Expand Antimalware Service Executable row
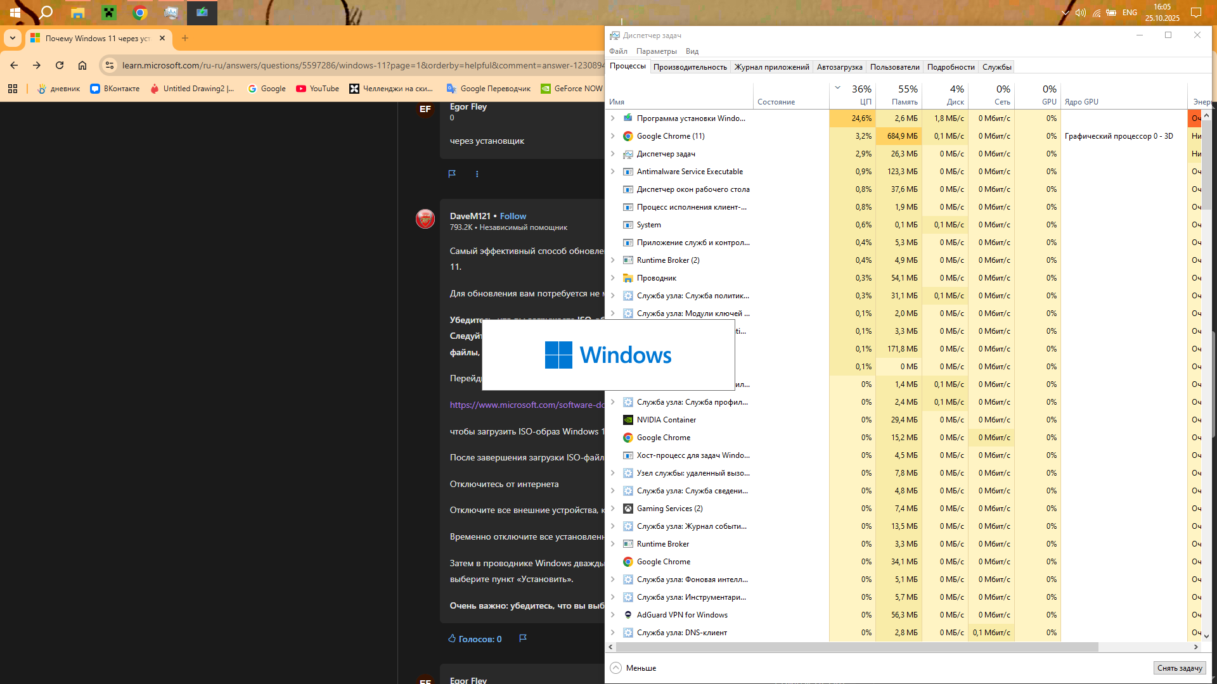1217x684 pixels. [x=612, y=172]
